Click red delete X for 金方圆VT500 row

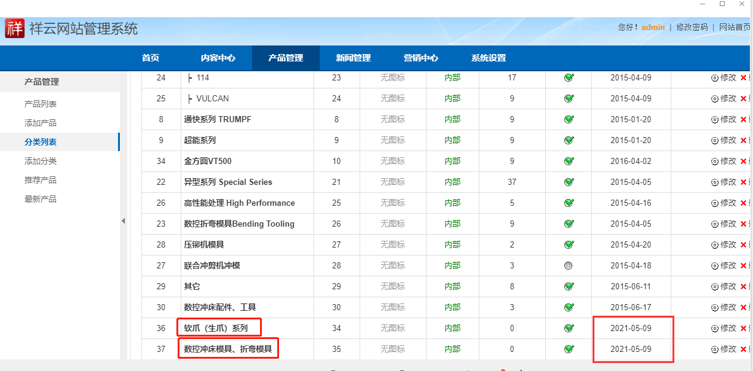point(743,162)
